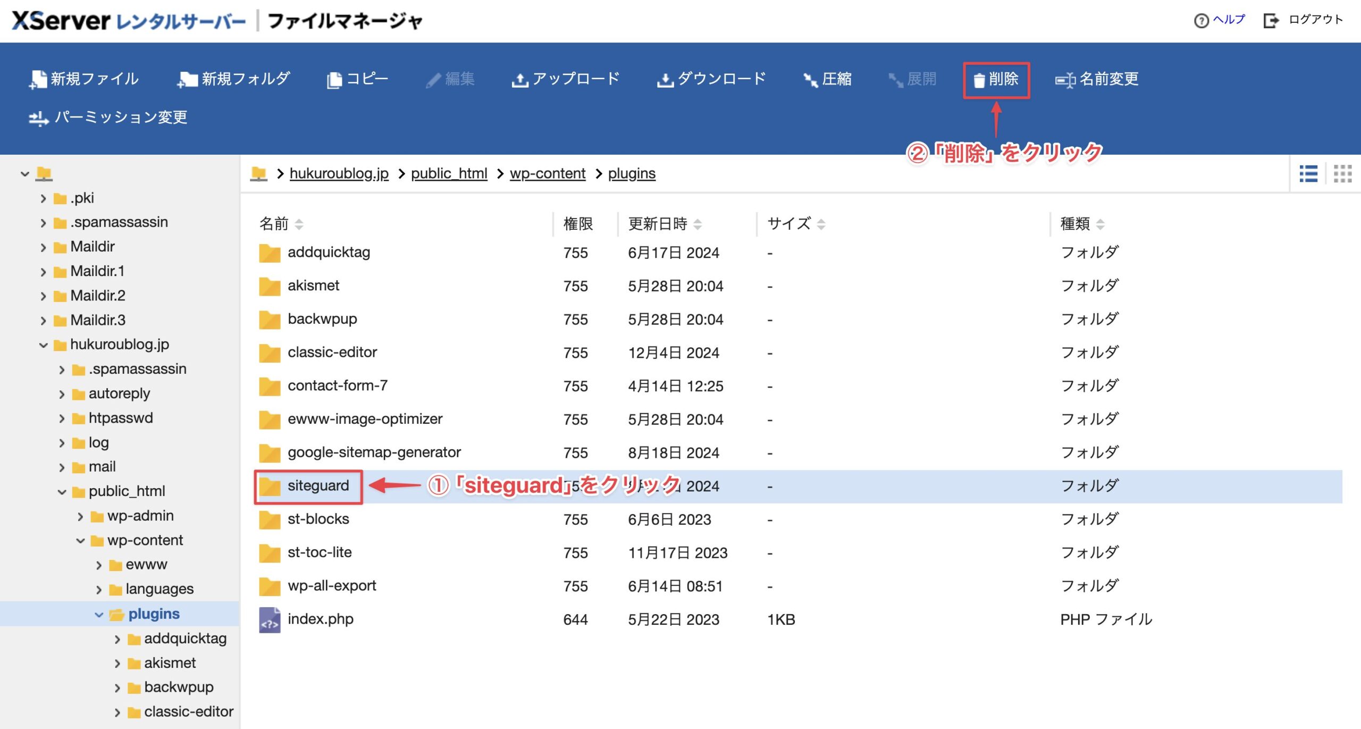
Task: Expand Maildir.1 tree chevron
Action: (x=44, y=272)
